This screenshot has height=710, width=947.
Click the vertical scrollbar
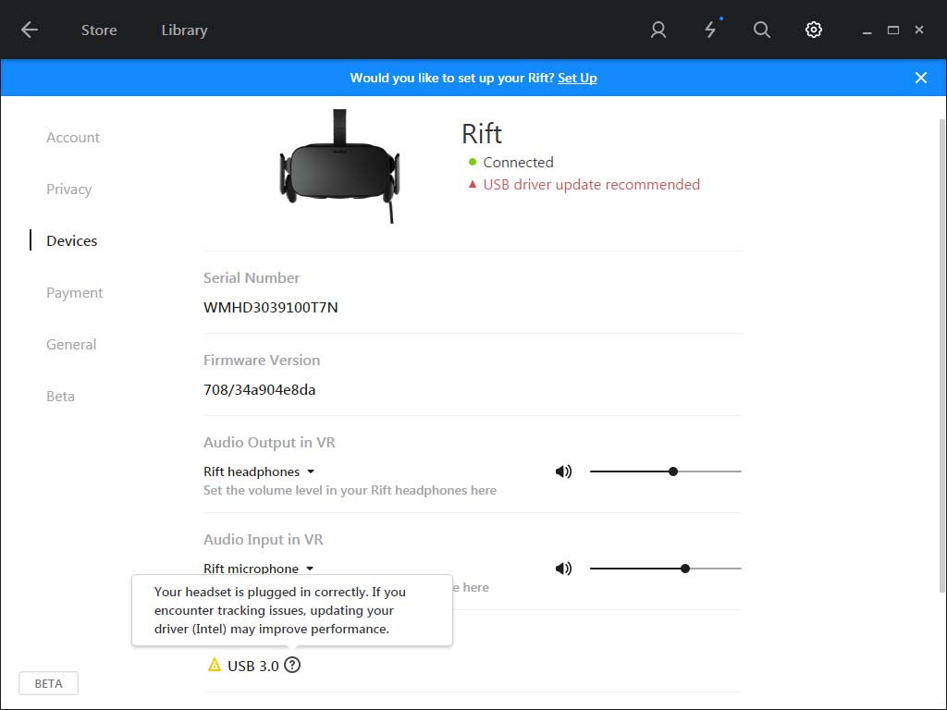point(942,356)
